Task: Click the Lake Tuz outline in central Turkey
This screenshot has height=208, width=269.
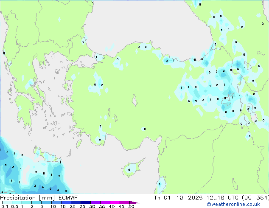Action: [134, 100]
